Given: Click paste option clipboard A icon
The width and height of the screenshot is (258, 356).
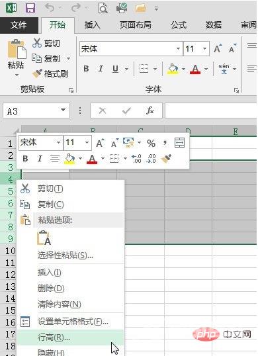Looking at the screenshot, I should click(x=44, y=238).
